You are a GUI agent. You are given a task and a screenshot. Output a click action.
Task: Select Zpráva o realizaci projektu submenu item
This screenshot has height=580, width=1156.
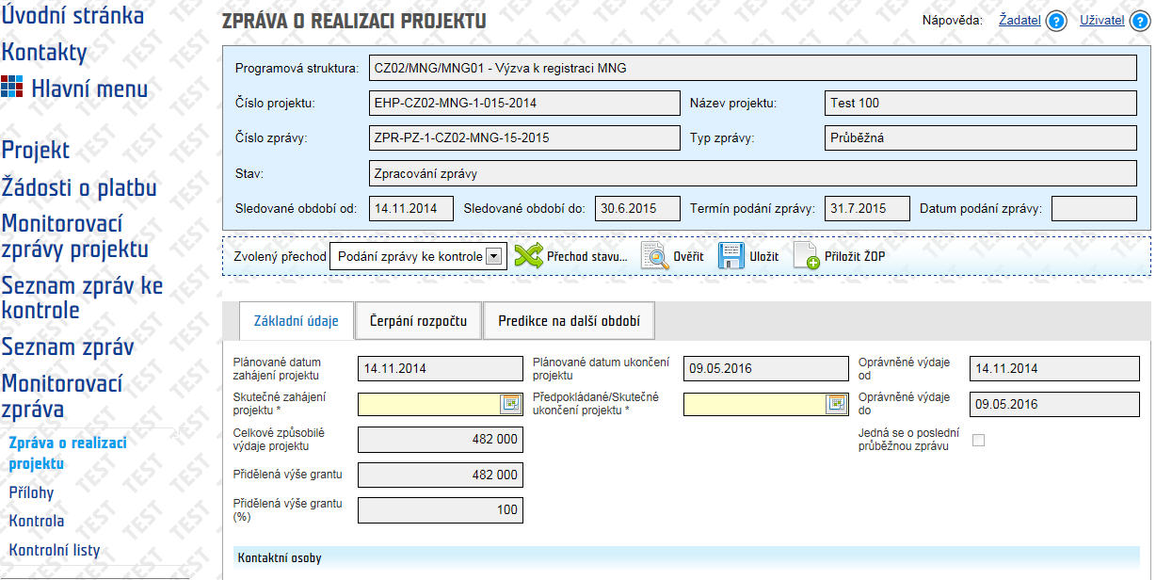[x=68, y=453]
